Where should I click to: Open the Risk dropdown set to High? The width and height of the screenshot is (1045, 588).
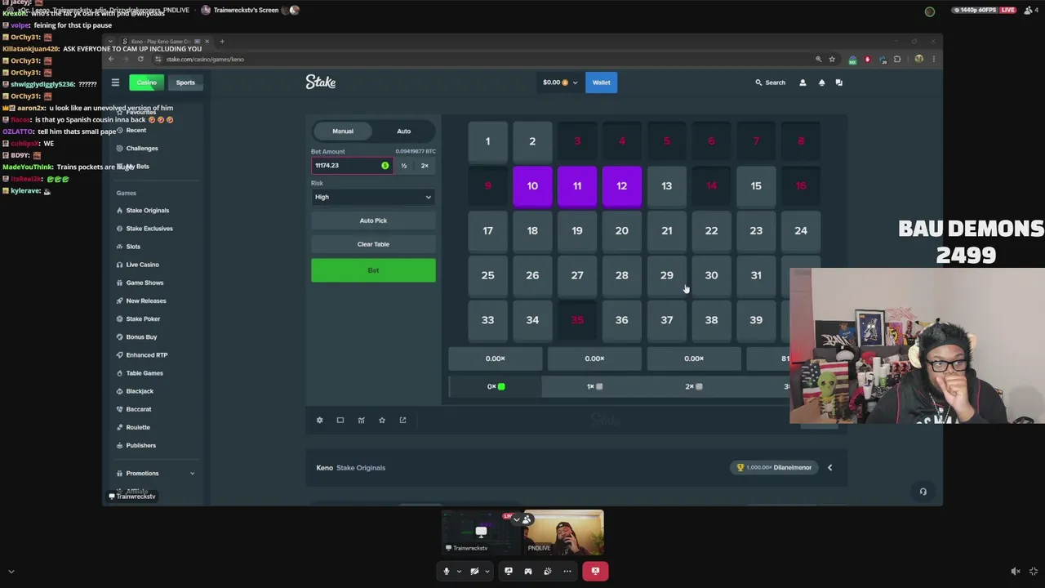click(373, 197)
